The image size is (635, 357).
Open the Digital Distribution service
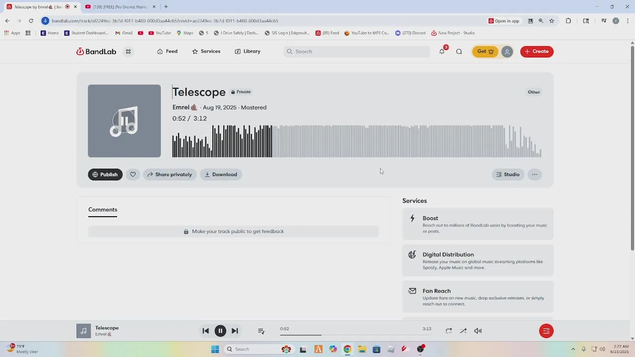(x=478, y=260)
